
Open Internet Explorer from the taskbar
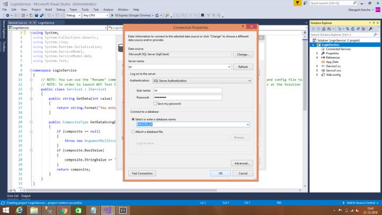pos(19,210)
